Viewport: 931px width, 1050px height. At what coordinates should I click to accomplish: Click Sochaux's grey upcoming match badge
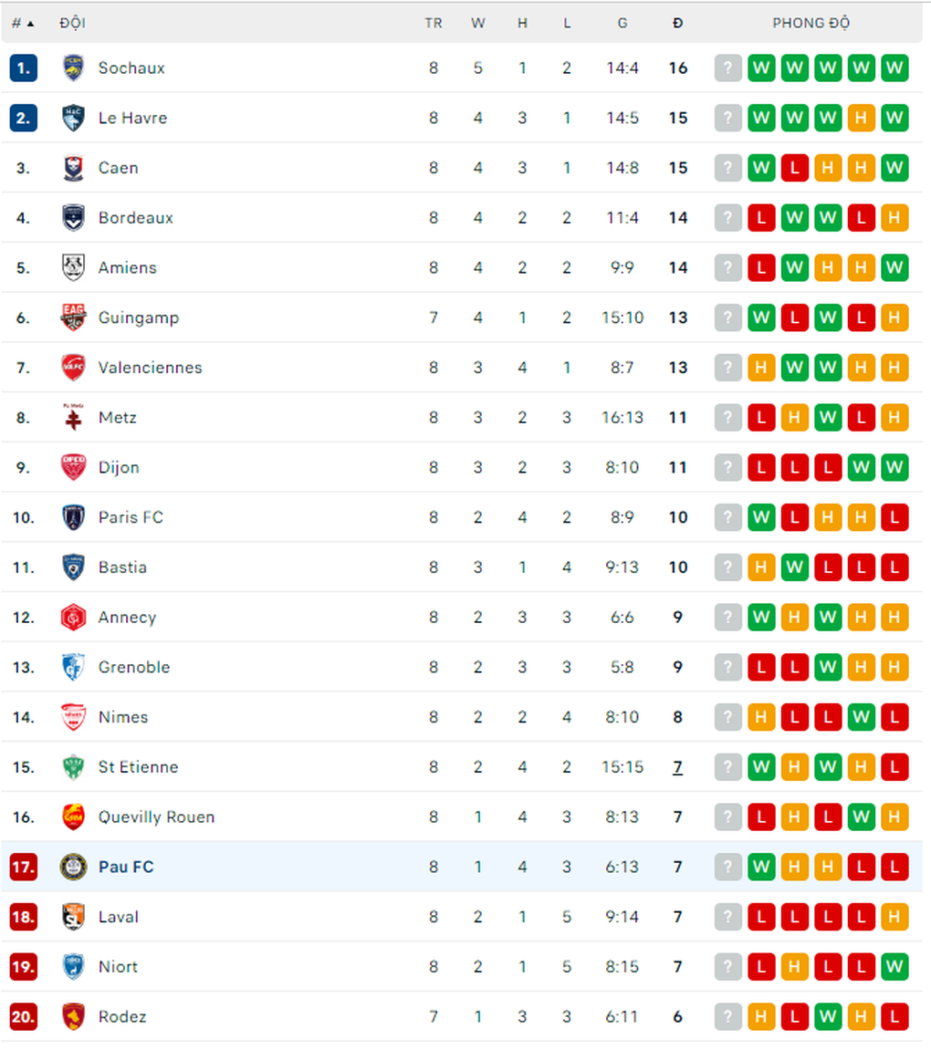[x=728, y=68]
